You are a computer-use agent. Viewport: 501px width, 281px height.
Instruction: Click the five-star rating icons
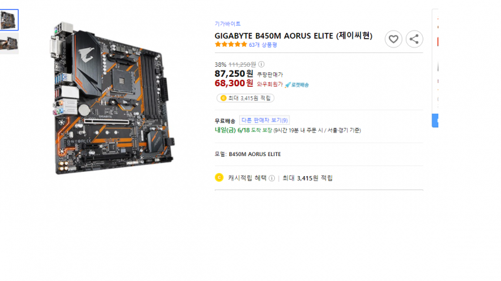(x=231, y=44)
